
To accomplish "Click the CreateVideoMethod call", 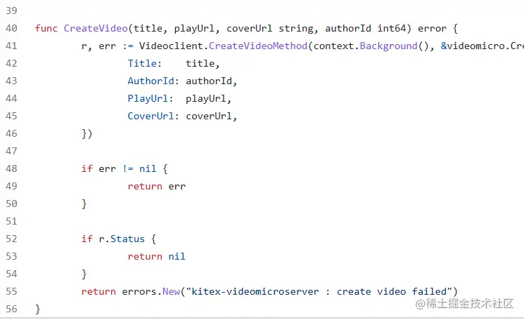I will (x=258, y=46).
